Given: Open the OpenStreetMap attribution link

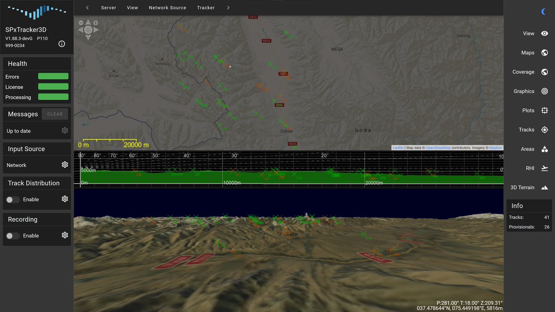Looking at the screenshot, I should point(438,148).
